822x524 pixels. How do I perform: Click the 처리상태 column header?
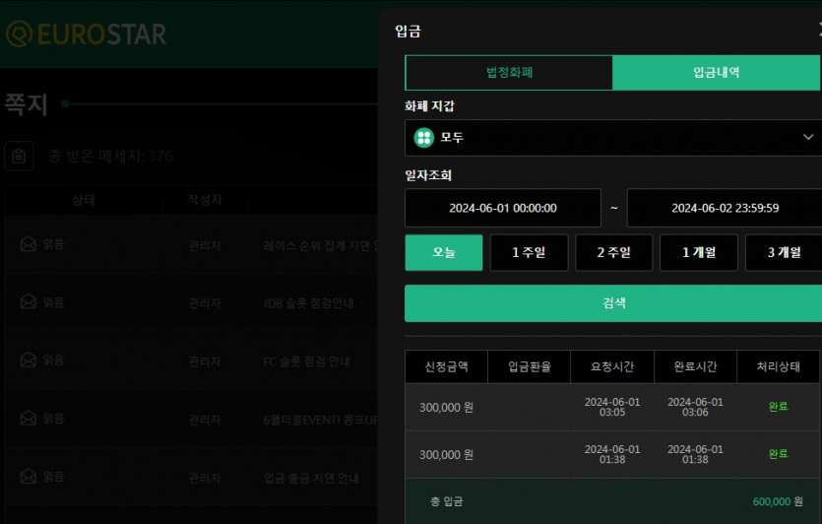[x=778, y=366]
